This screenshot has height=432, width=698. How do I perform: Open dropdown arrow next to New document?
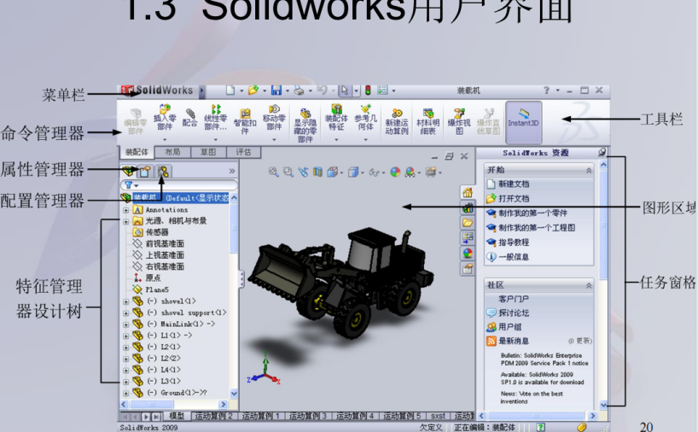coord(241,90)
